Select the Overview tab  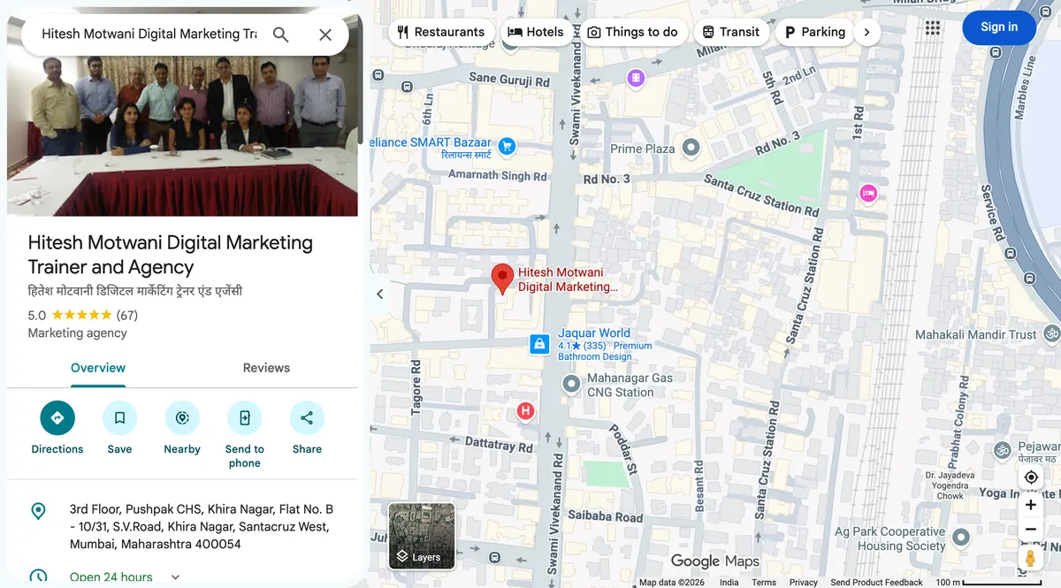(98, 368)
